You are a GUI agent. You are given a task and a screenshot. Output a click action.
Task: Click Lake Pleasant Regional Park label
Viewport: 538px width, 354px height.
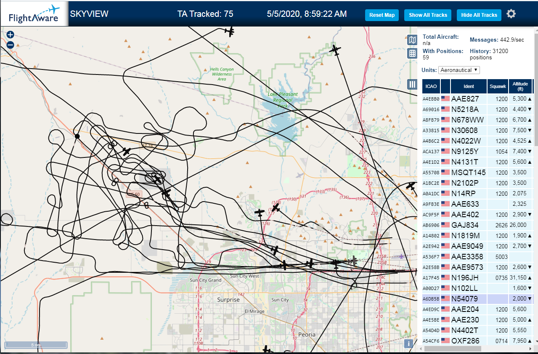[283, 100]
